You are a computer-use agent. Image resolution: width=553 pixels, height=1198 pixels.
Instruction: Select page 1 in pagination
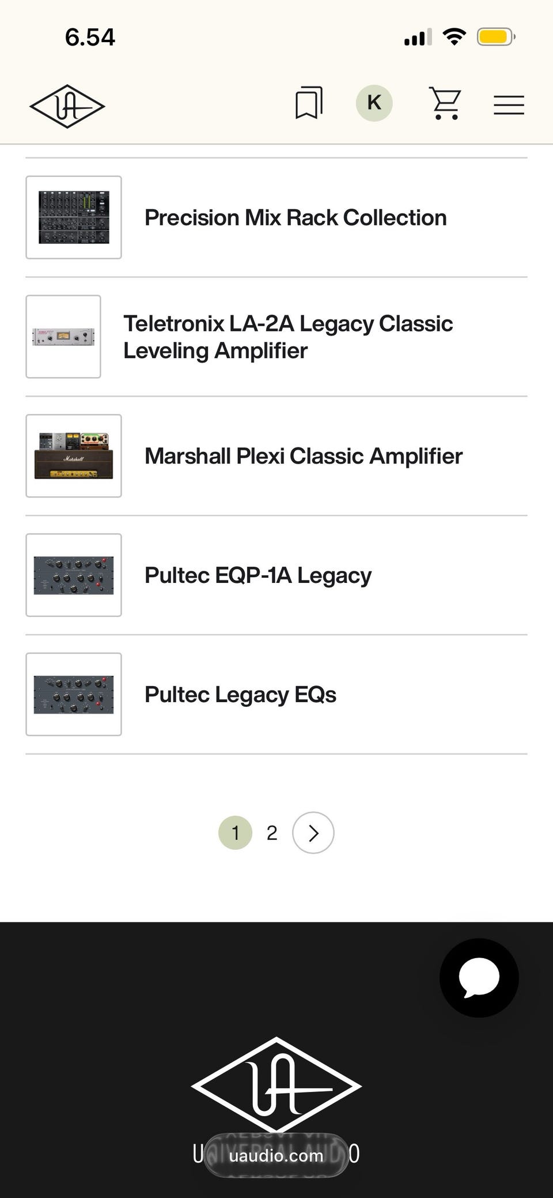point(235,832)
